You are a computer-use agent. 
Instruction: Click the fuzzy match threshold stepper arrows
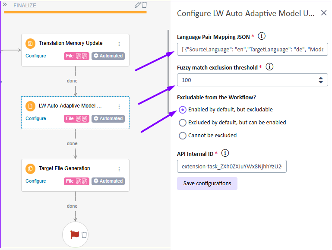pos(320,80)
